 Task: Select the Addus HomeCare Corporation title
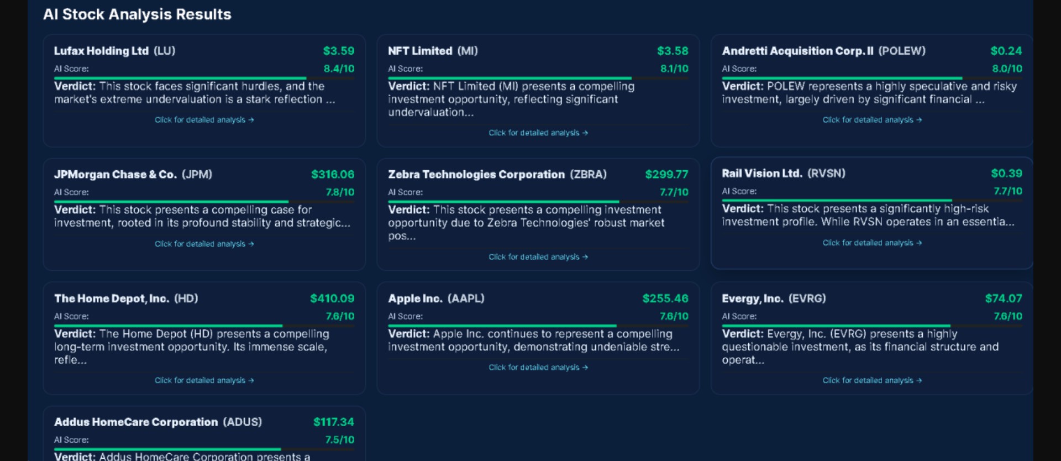[x=157, y=422]
